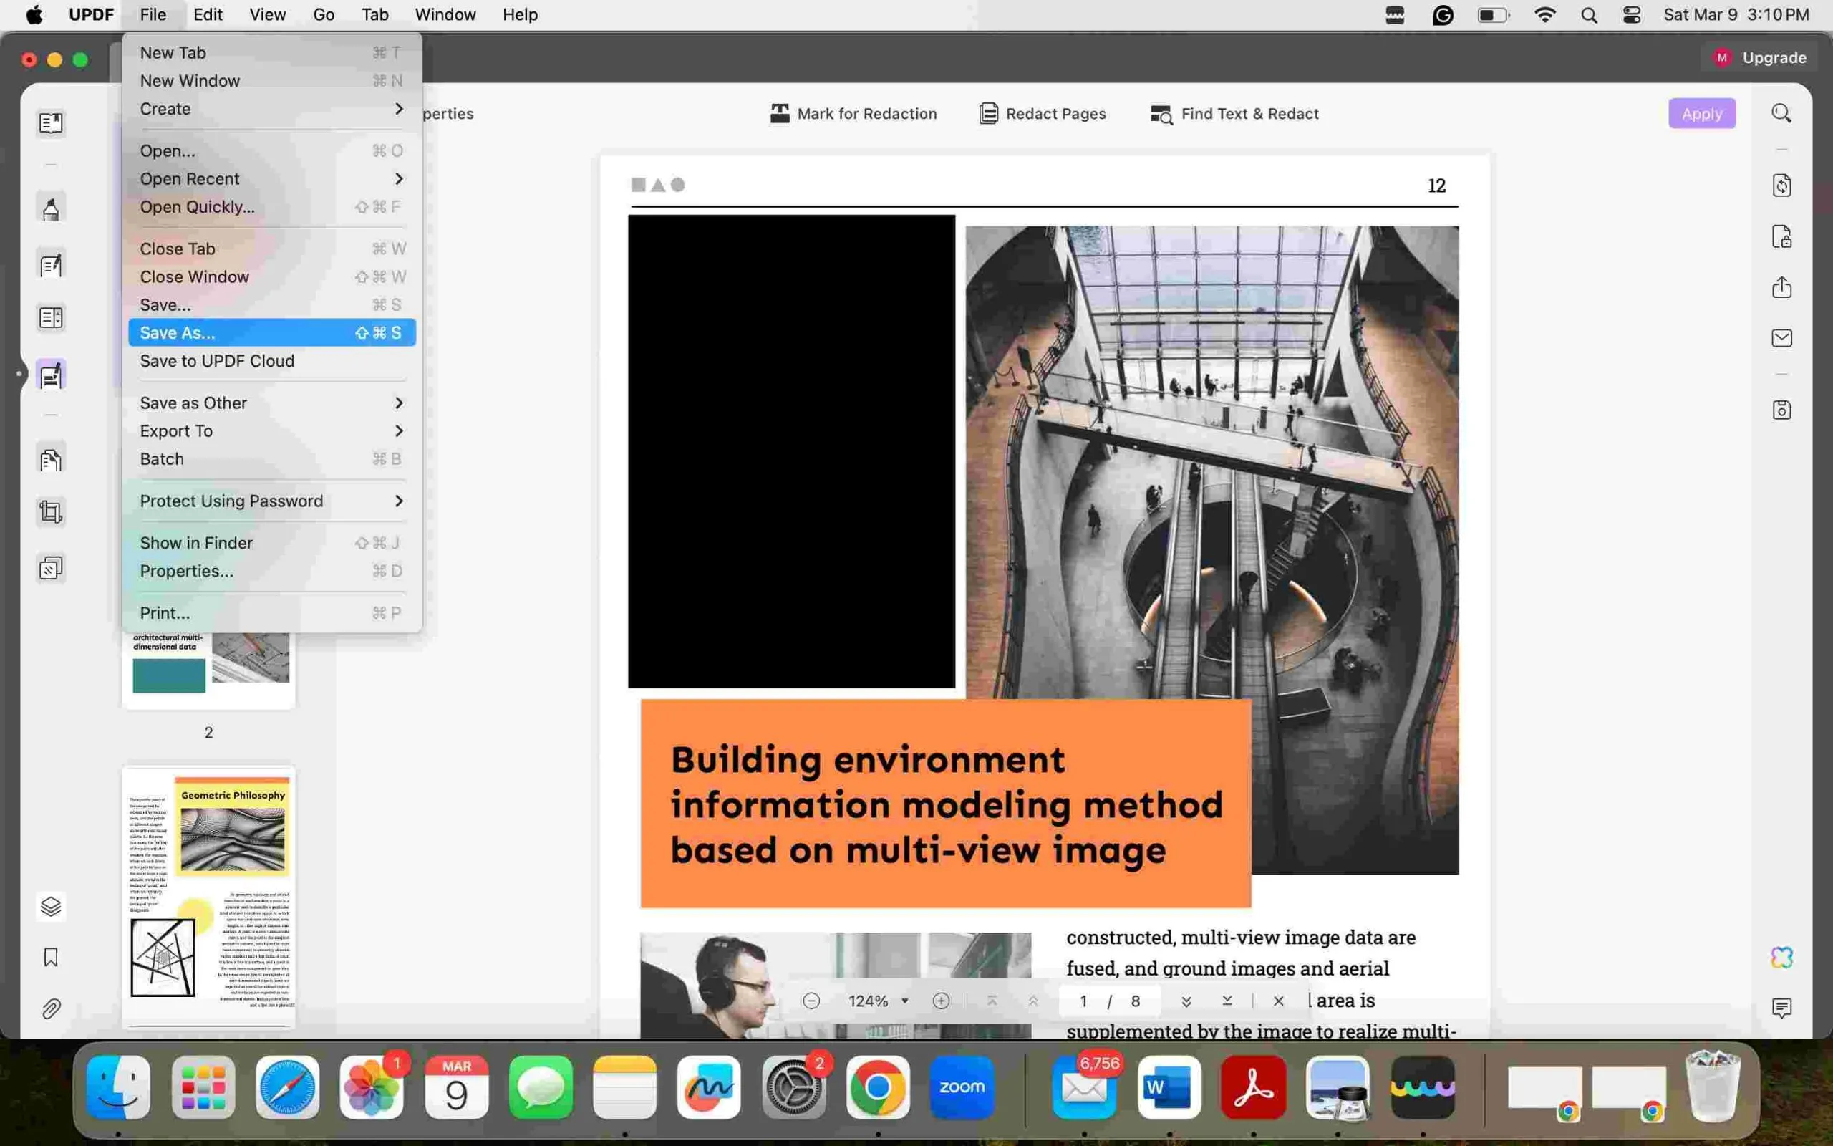Zoom in with the plus icon
Image resolution: width=1833 pixels, height=1146 pixels.
(941, 1001)
